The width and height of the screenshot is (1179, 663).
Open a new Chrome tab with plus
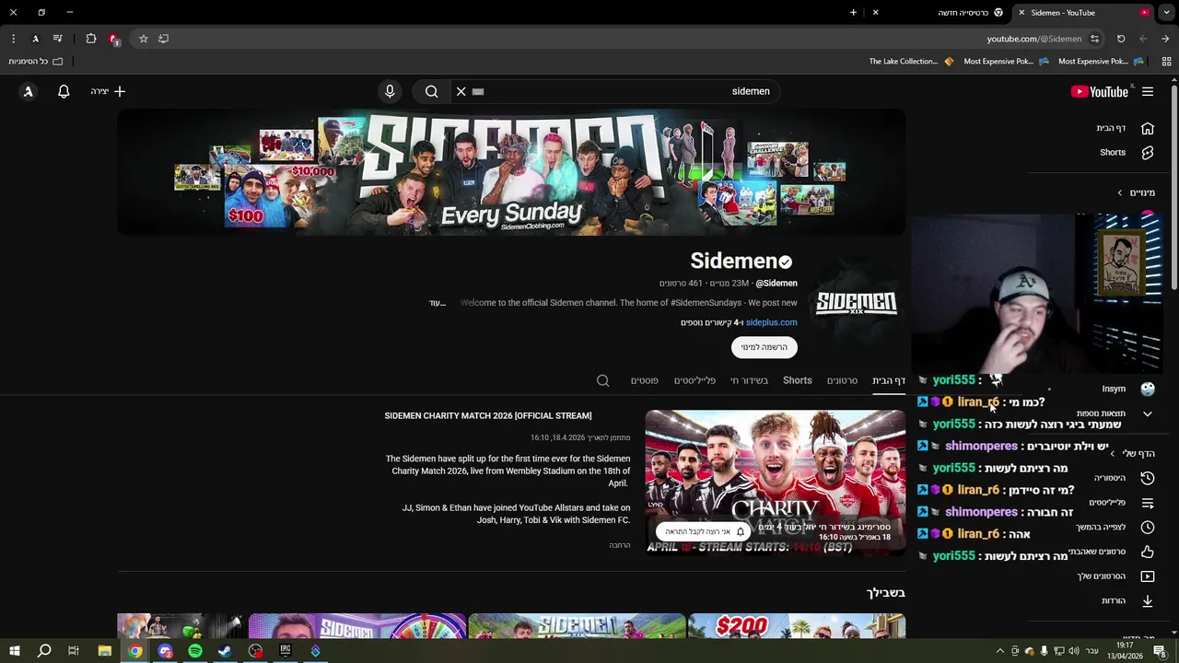(853, 13)
